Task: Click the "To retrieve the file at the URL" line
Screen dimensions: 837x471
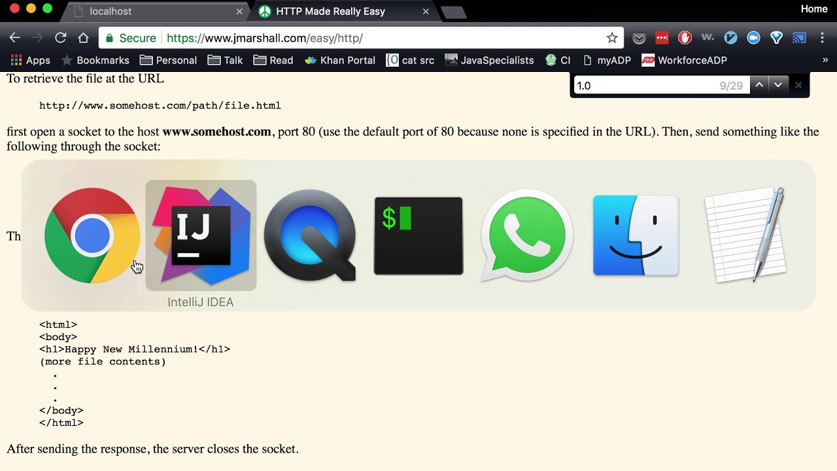Action: pyautogui.click(x=85, y=78)
